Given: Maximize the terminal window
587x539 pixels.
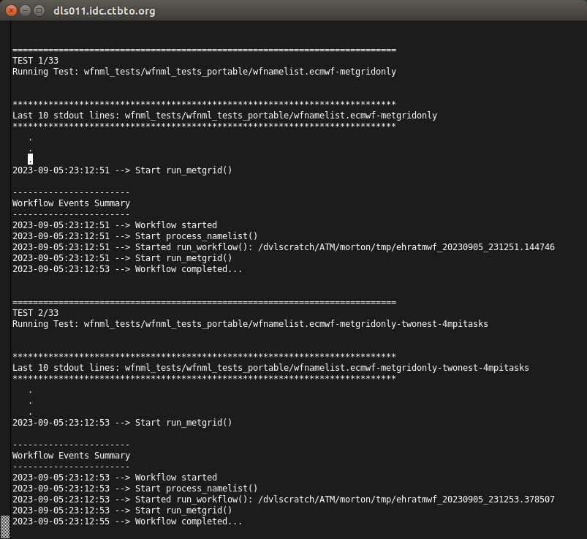Looking at the screenshot, I should click(39, 11).
